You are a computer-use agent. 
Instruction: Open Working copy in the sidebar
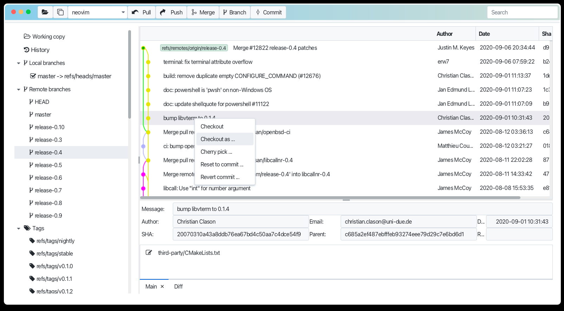pyautogui.click(x=45, y=37)
